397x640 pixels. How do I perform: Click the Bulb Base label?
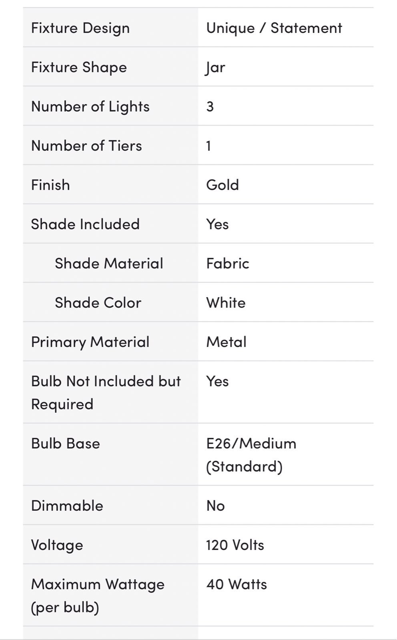pyautogui.click(x=66, y=443)
